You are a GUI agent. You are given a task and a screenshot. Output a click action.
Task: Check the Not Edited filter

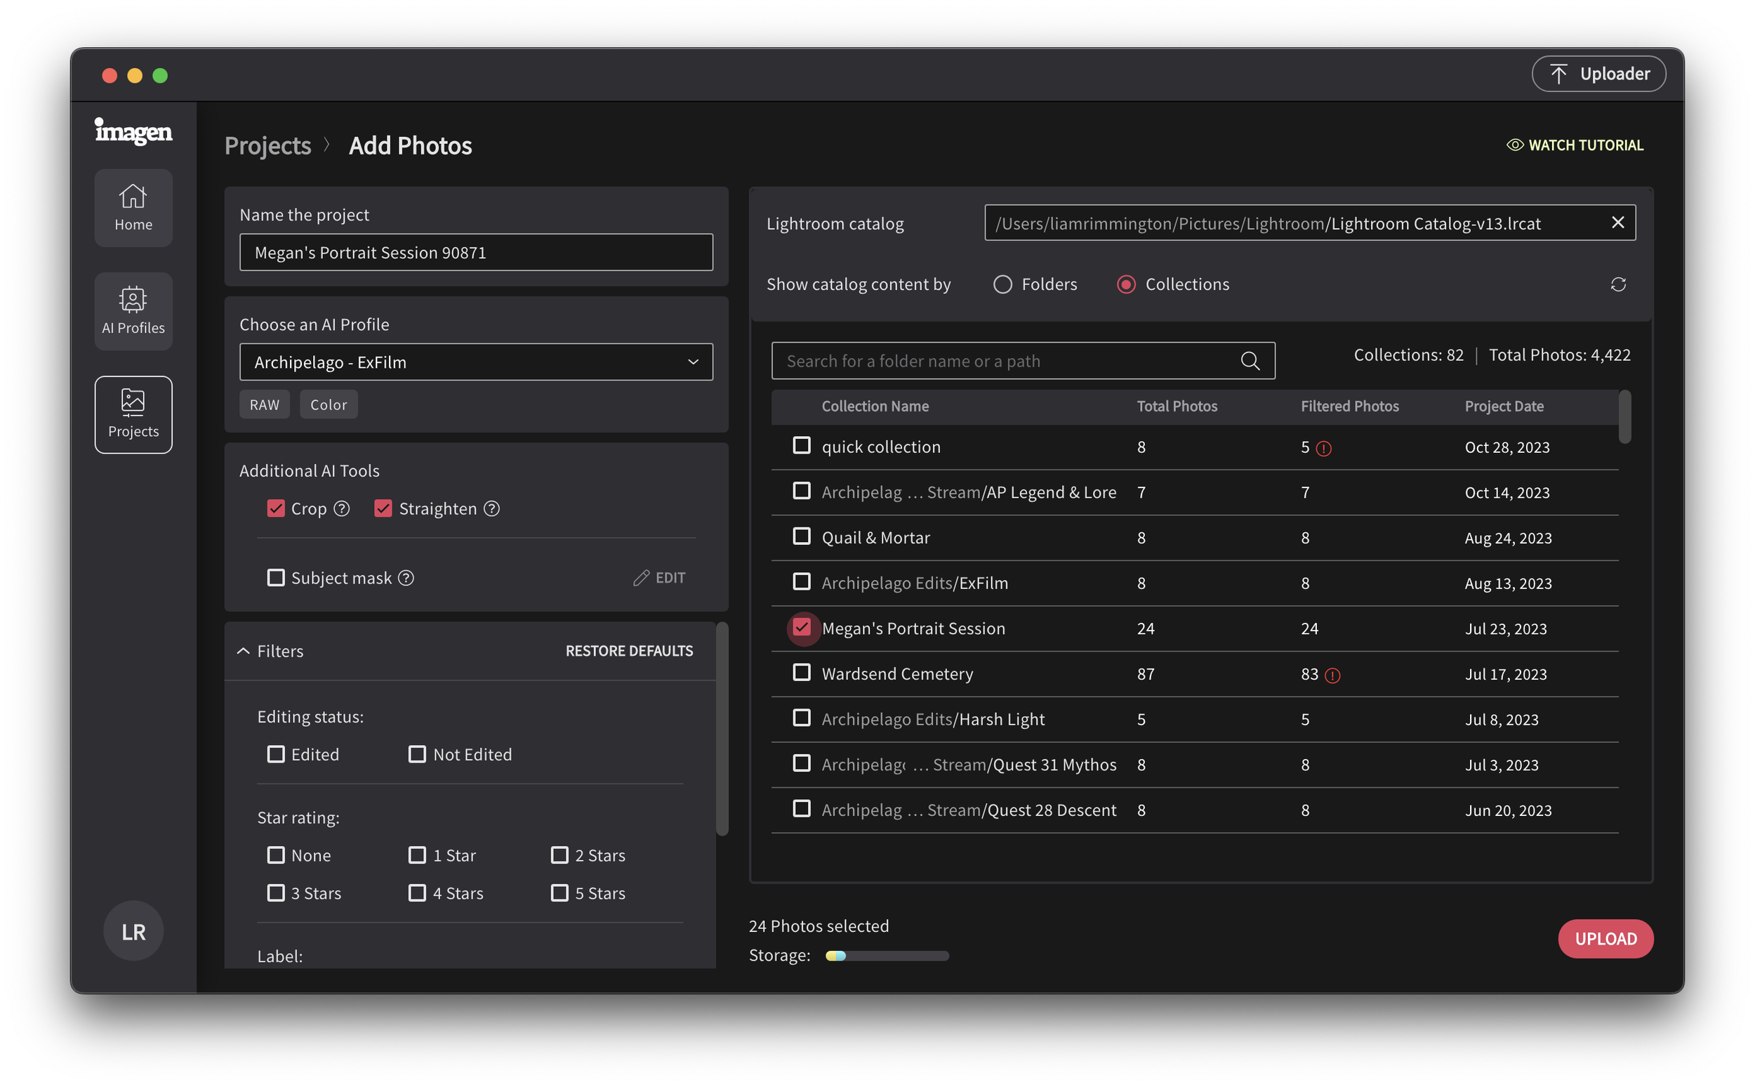(418, 754)
